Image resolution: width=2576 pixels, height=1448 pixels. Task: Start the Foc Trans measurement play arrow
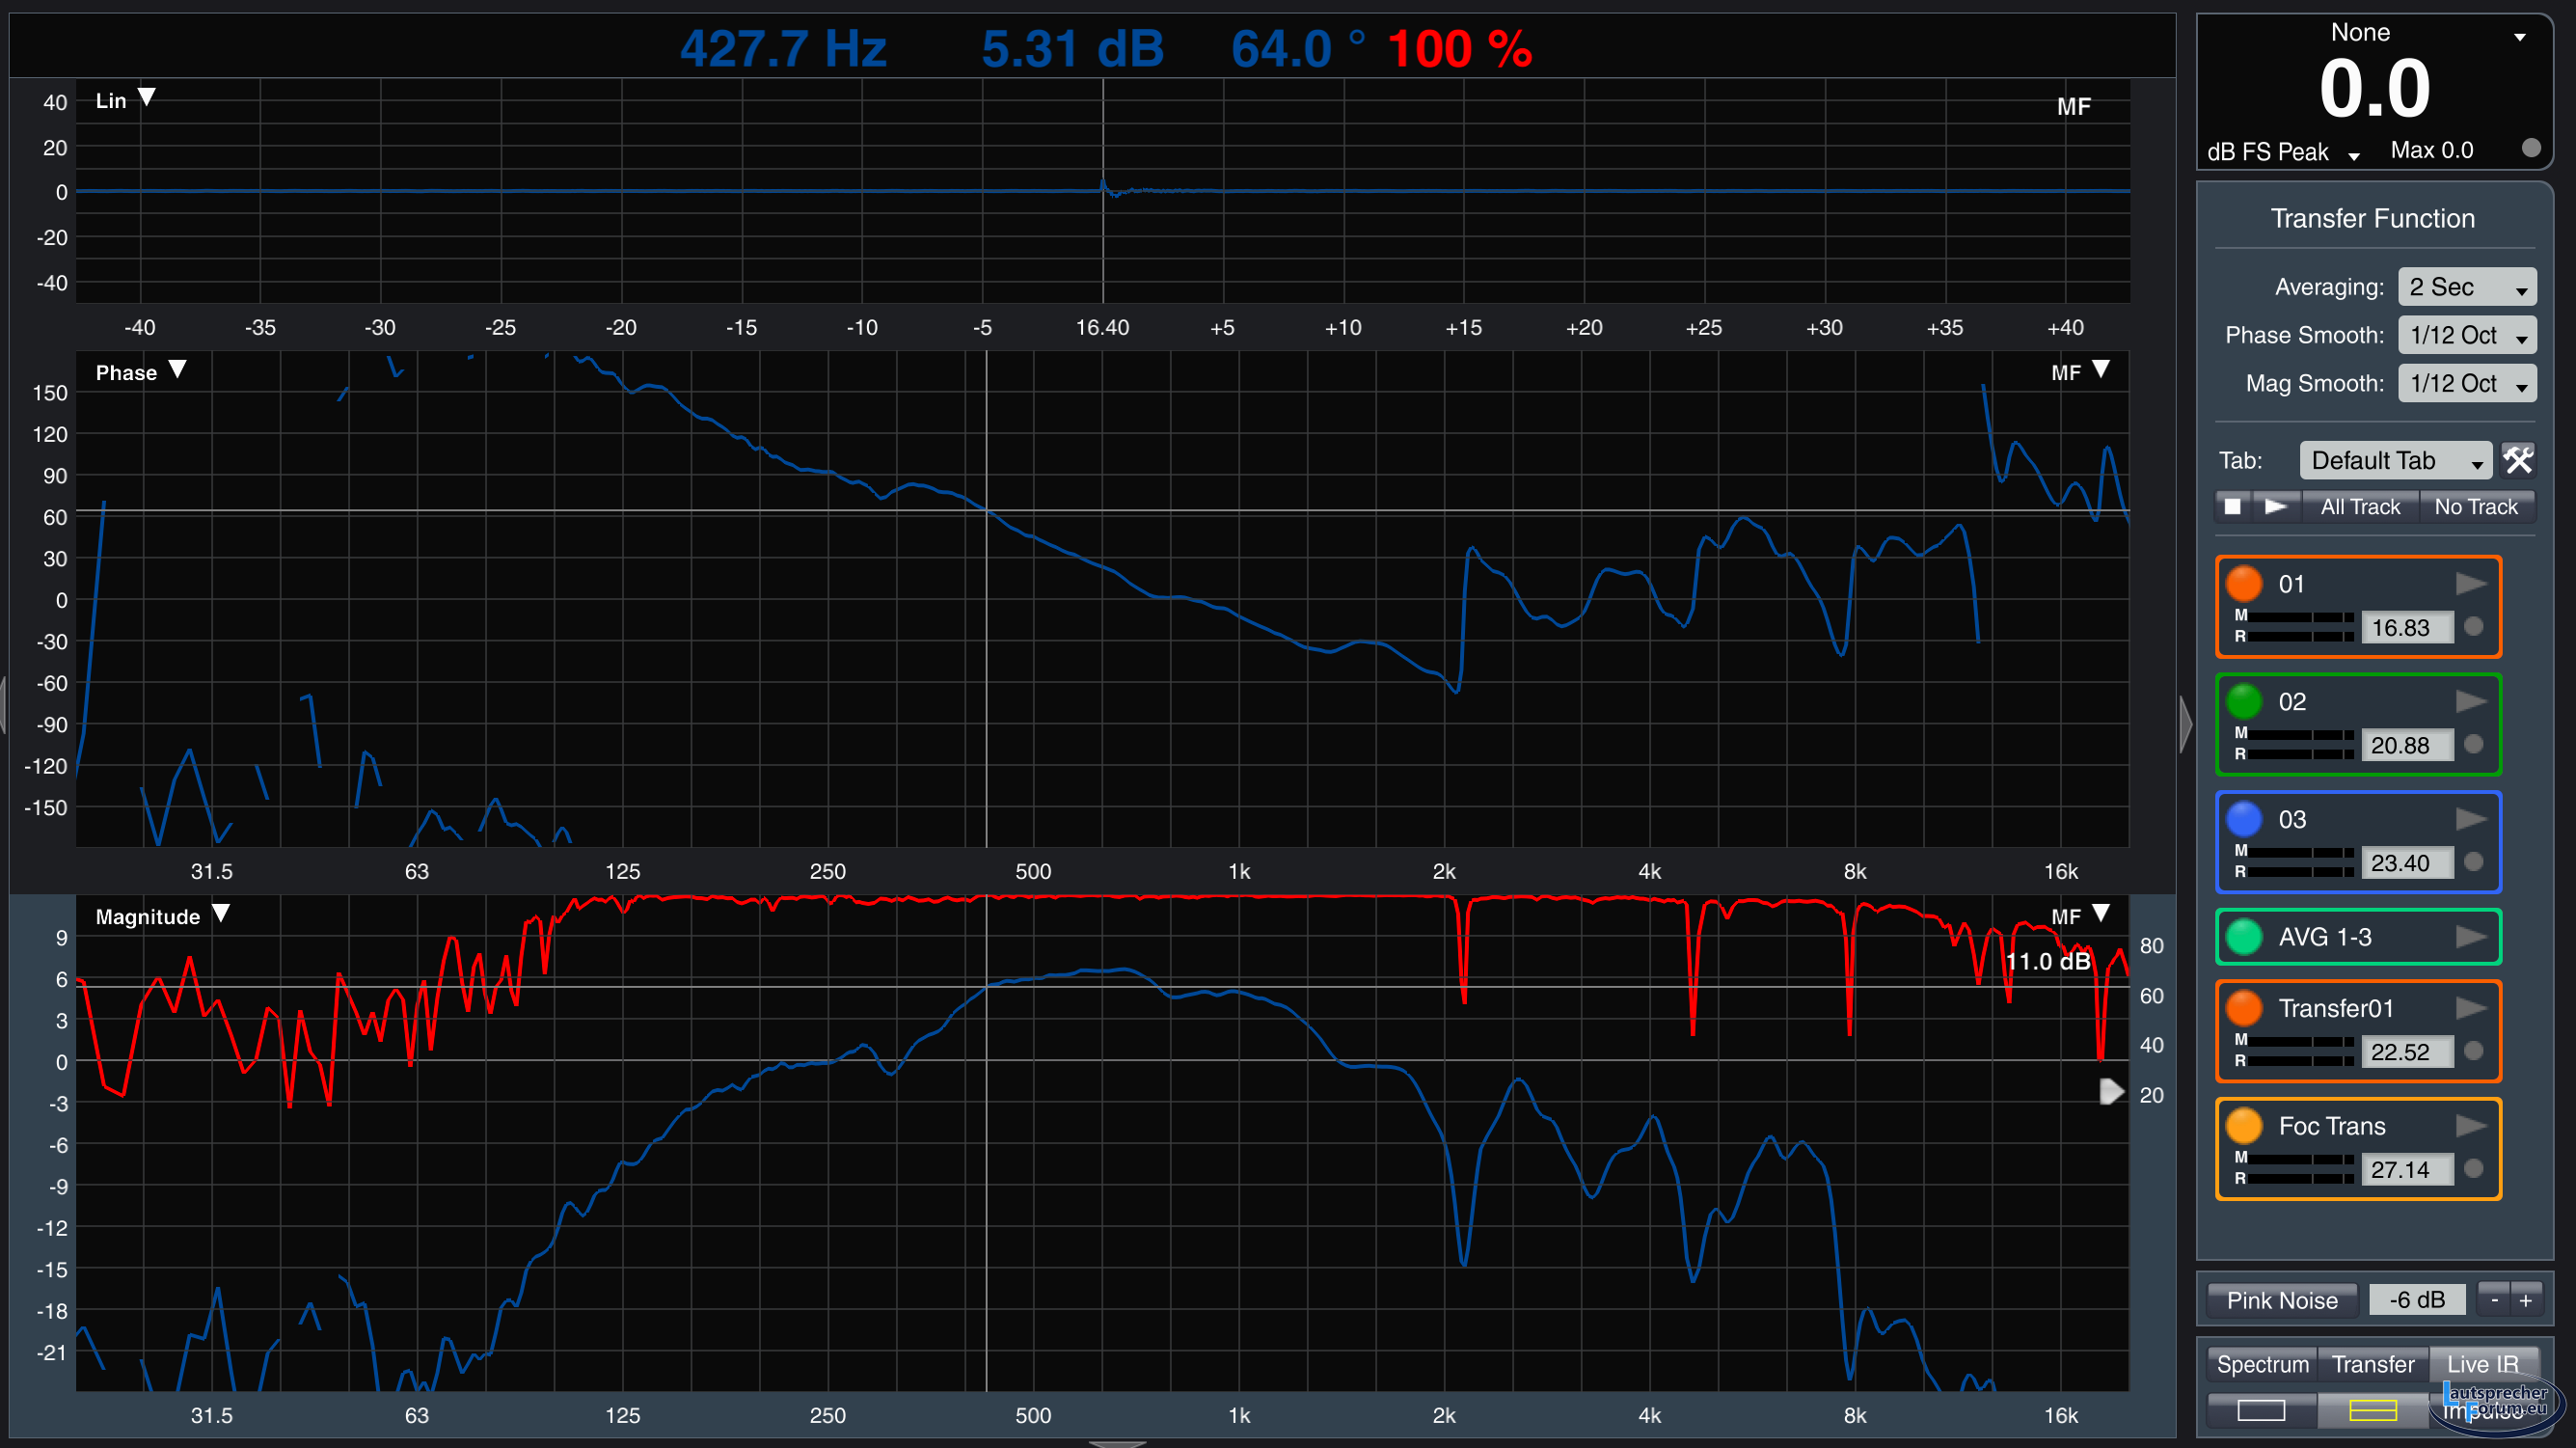coord(2470,1126)
